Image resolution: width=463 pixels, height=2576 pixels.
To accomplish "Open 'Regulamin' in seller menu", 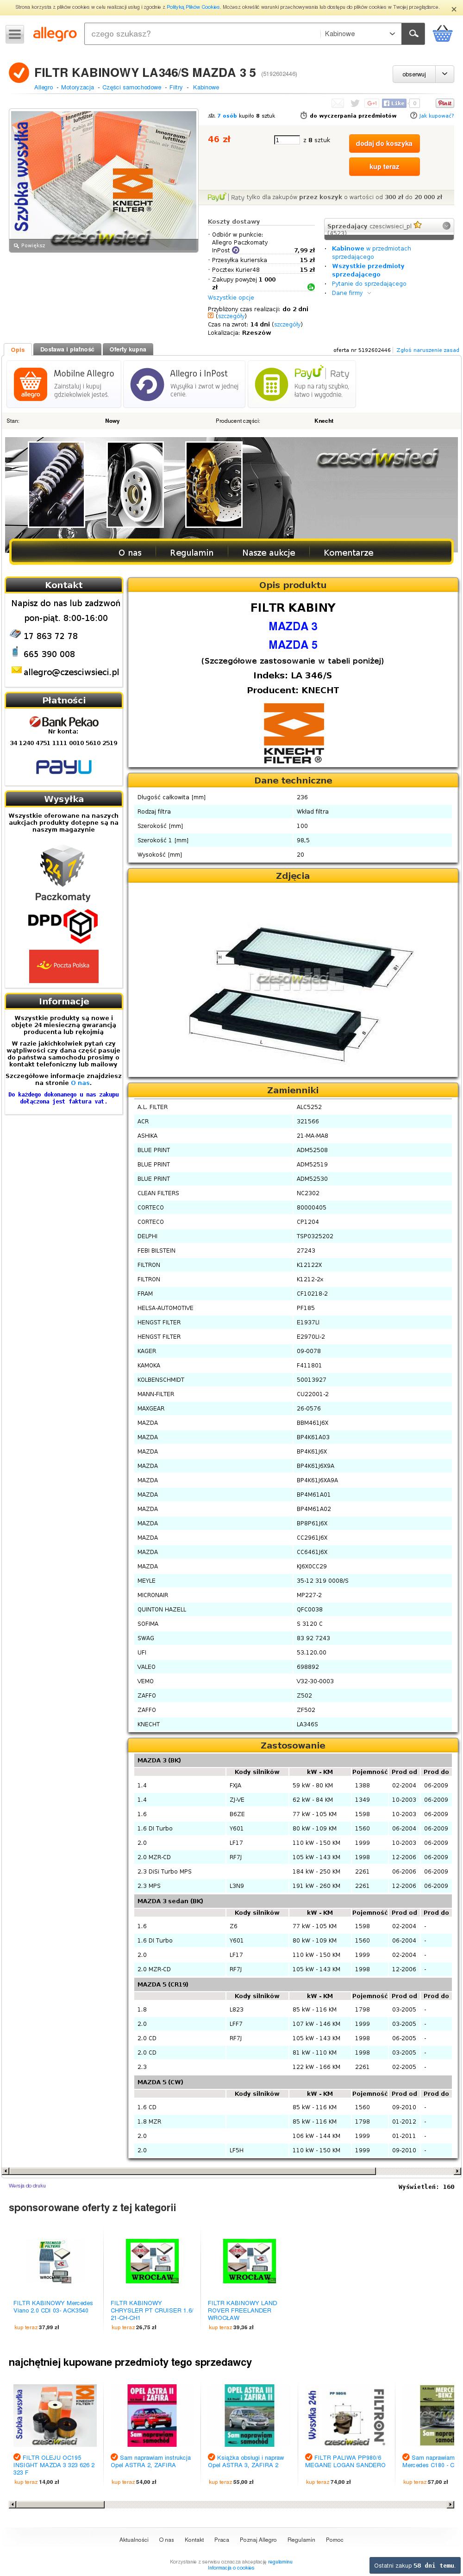I will point(191,552).
